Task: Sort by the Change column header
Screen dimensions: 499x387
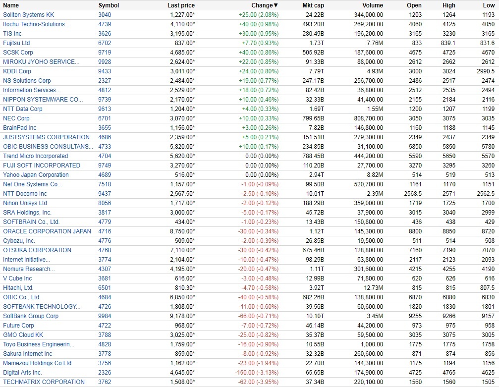Action: coord(265,5)
